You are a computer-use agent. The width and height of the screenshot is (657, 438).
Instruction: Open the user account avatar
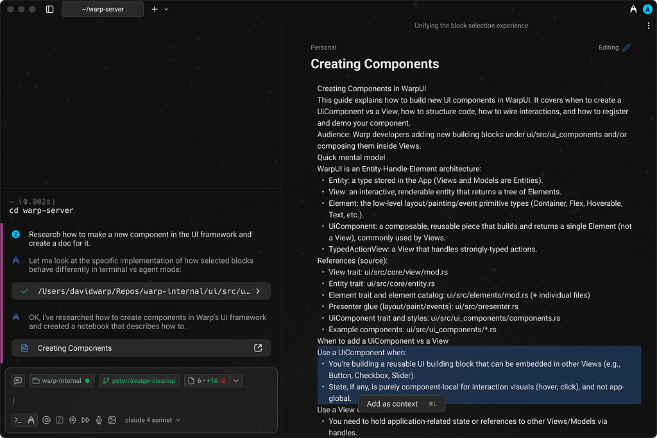648,9
